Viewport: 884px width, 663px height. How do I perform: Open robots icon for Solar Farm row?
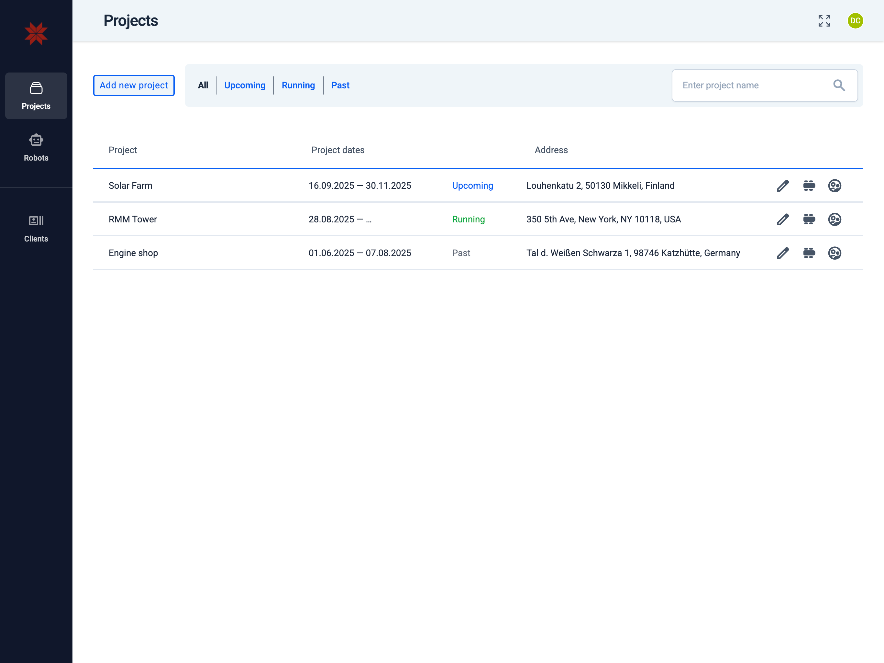[809, 185]
